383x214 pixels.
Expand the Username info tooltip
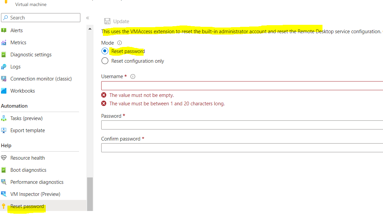pyautogui.click(x=132, y=76)
